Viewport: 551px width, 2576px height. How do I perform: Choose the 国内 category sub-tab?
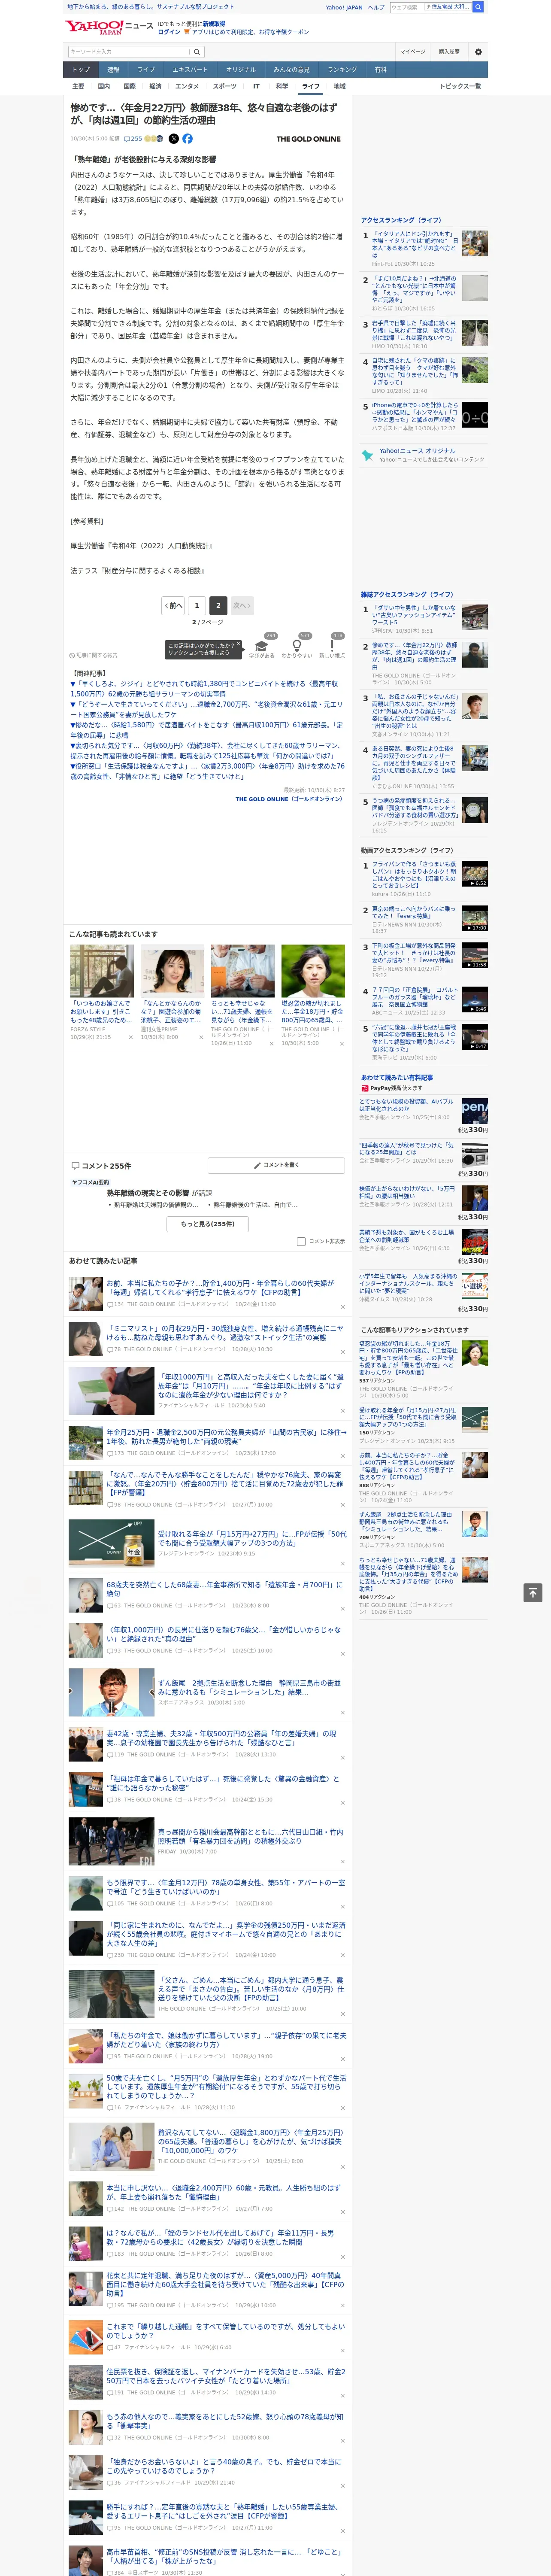click(104, 86)
